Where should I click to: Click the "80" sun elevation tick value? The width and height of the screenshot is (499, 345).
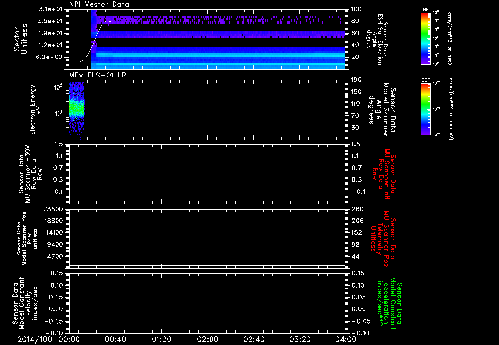click(355, 21)
